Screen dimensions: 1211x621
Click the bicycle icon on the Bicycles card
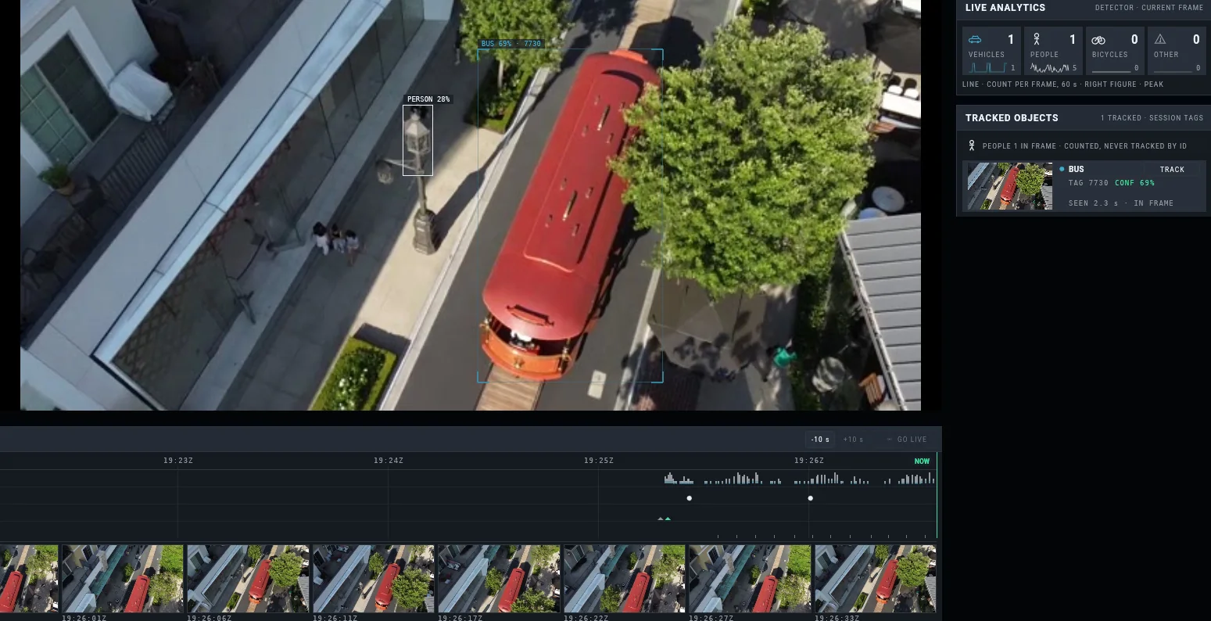click(1098, 40)
